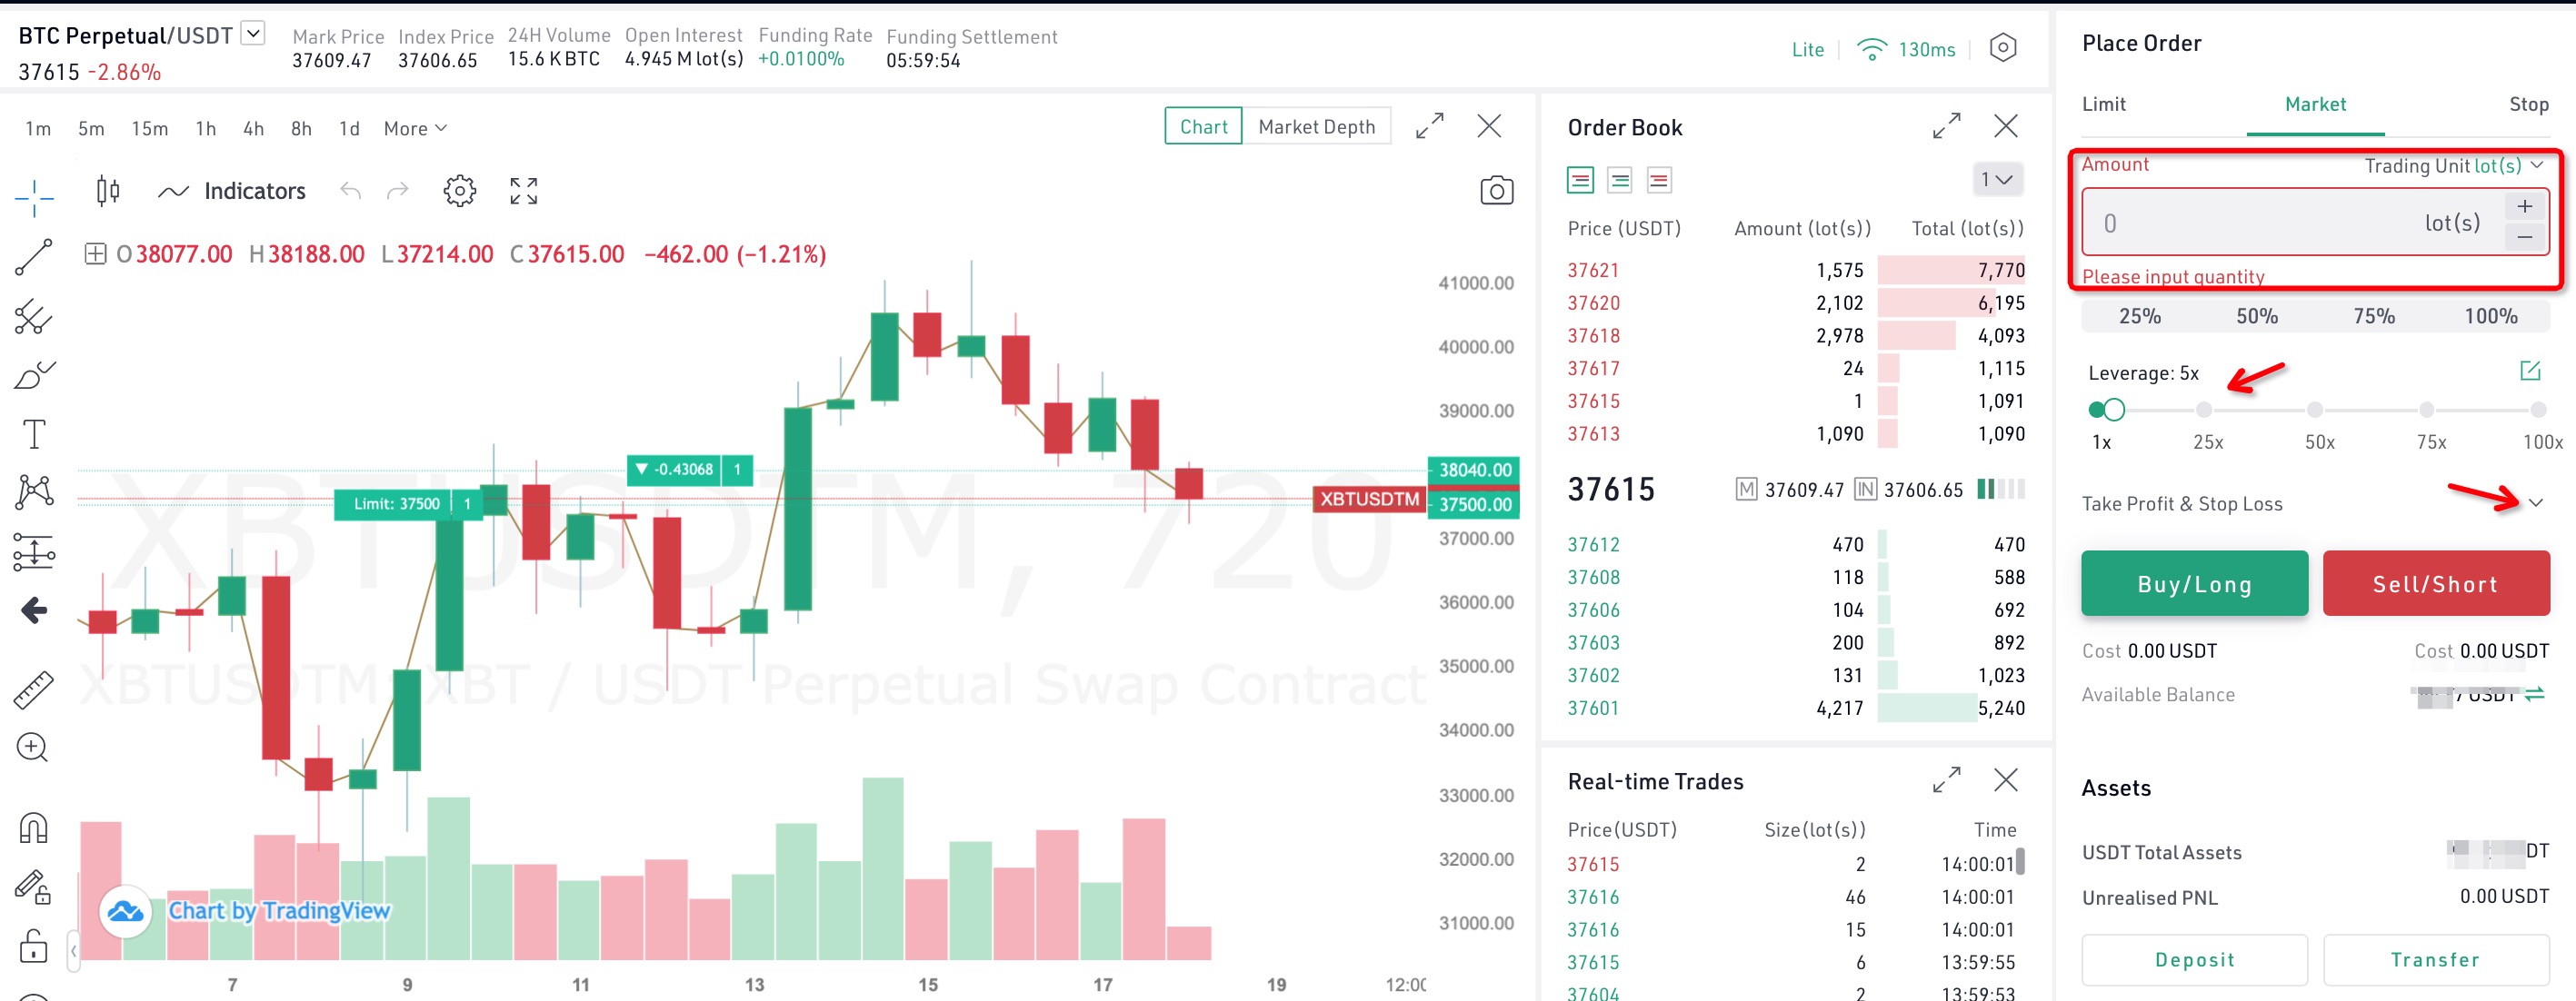Image resolution: width=2576 pixels, height=1001 pixels.
Task: Select the text annotation tool
Action: (x=36, y=430)
